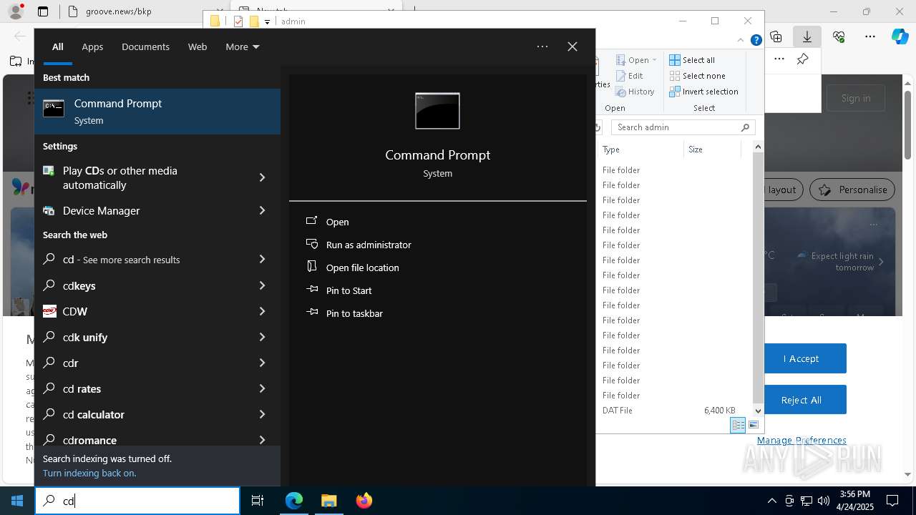Expand the cd calculator result arrow
916x515 pixels.
point(262,414)
